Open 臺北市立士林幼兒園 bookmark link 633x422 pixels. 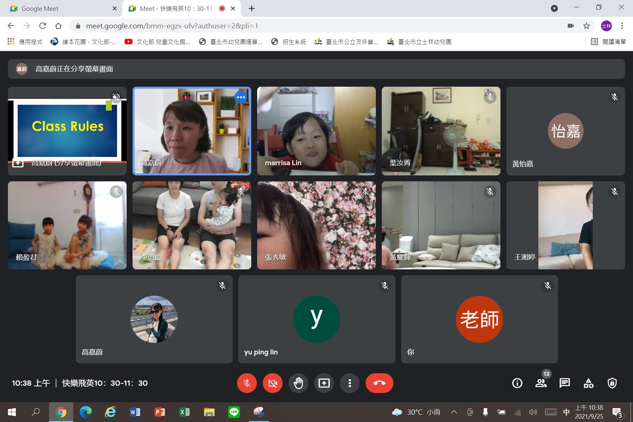pos(419,42)
